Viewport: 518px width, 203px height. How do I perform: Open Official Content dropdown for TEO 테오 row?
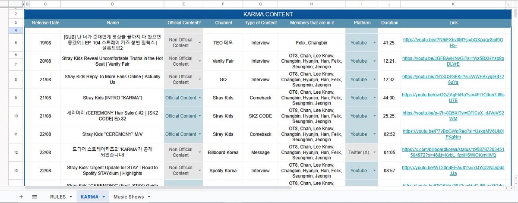(x=199, y=43)
